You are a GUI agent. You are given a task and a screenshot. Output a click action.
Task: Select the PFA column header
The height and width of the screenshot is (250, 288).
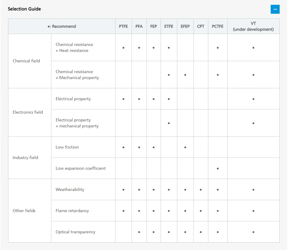point(139,26)
